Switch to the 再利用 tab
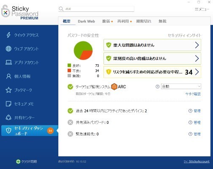Image resolution: width=213 pixels, height=169 pixels. point(123,21)
